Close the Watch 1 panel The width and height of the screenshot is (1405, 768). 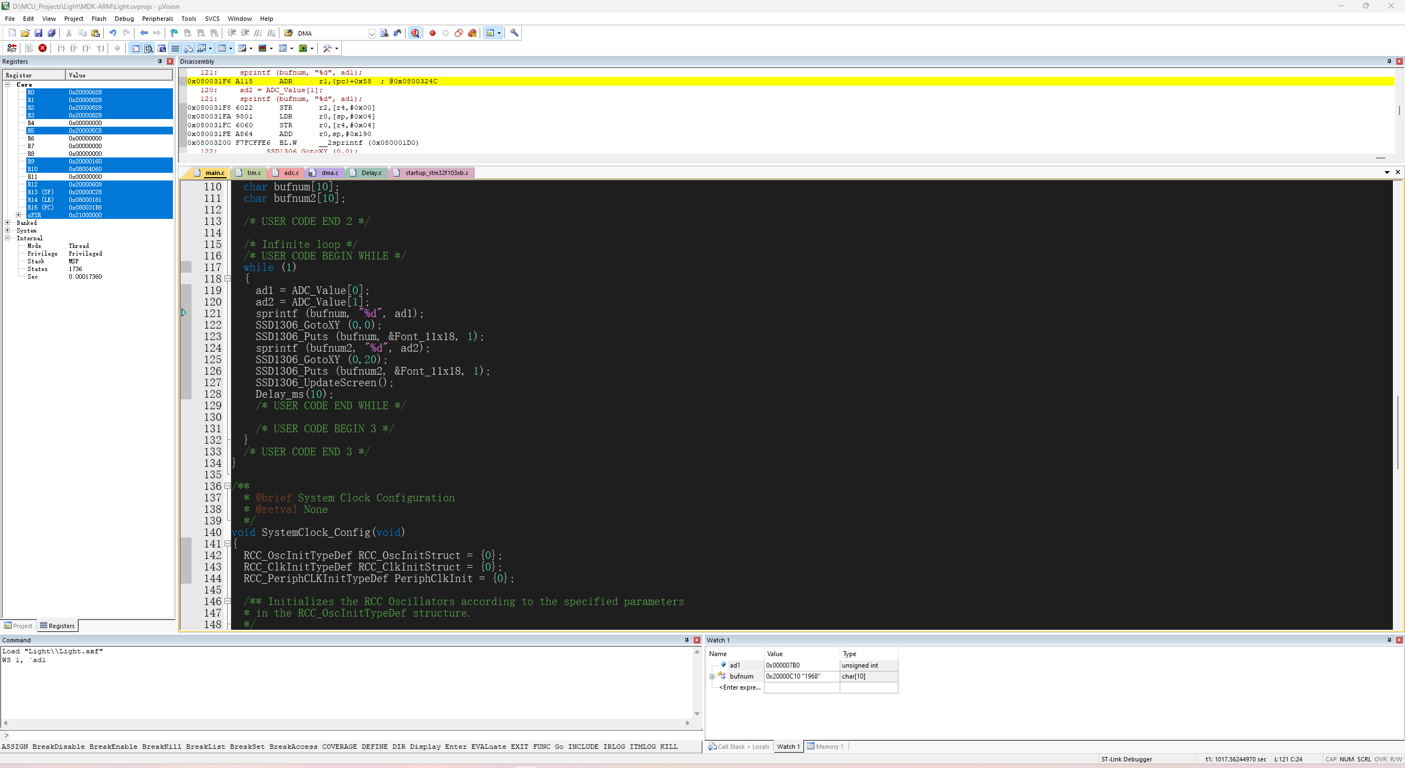1400,640
